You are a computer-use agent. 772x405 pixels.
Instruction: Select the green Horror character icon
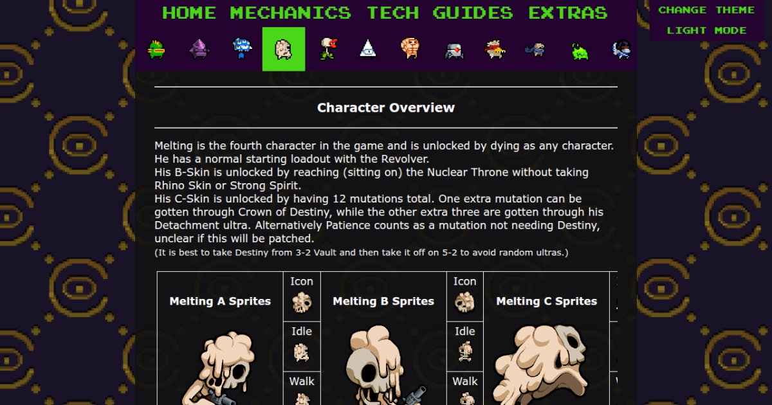pyautogui.click(x=580, y=50)
